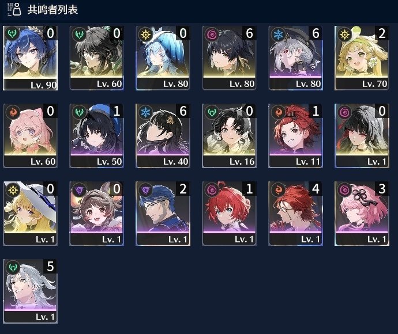
Task: Click Spectro element icon on blue-haired Lv. 80 card
Action: 145,34
